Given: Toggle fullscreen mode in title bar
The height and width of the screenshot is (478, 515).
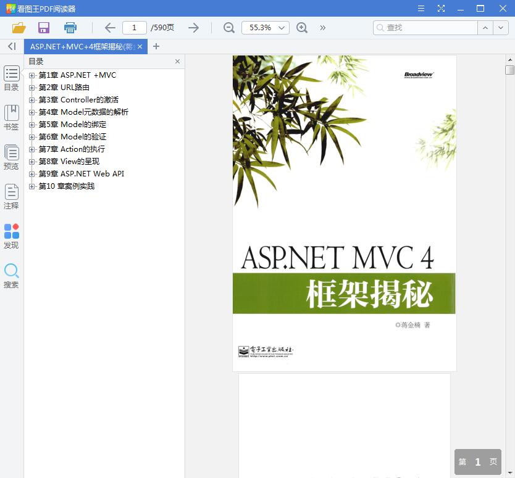Looking at the screenshot, I should (441, 9).
